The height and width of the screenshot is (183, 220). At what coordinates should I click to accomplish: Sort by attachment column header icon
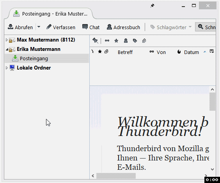pos(106,52)
